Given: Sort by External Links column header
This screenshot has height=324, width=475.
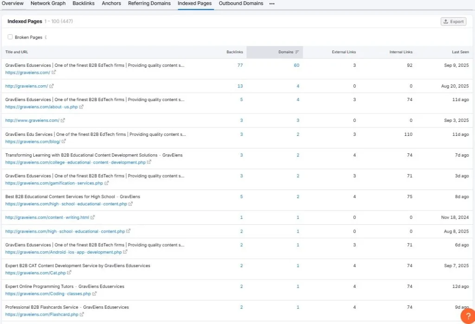Looking at the screenshot, I should coord(344,52).
